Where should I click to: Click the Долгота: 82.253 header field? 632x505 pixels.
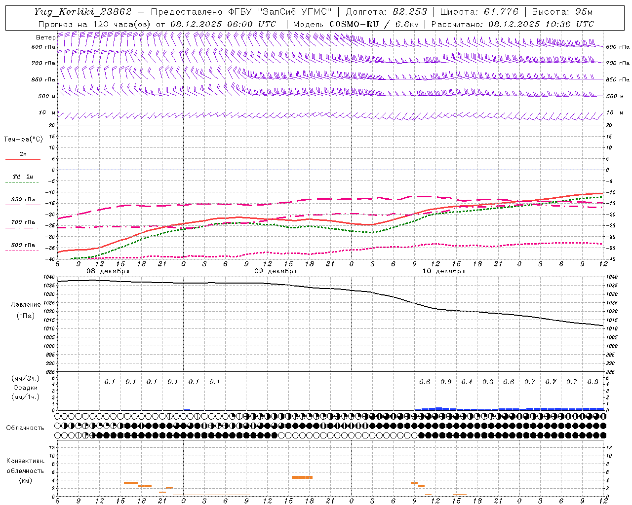(386, 12)
